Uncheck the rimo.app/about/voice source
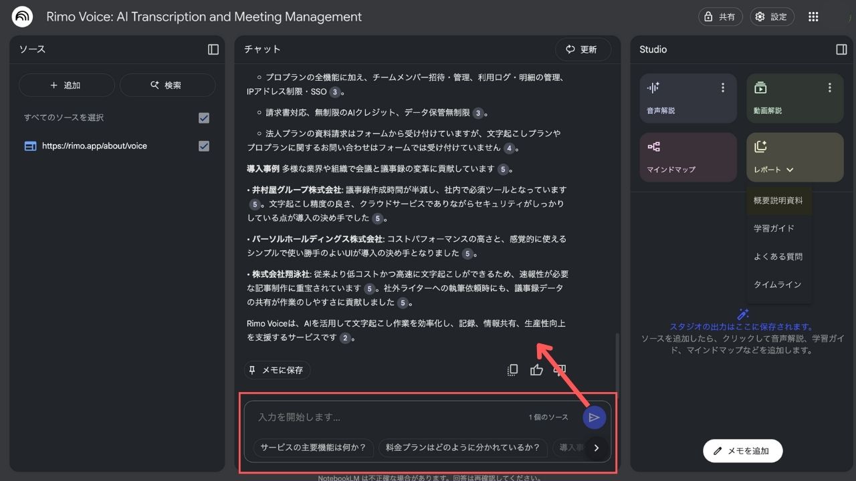This screenshot has height=481, width=856. pos(204,146)
